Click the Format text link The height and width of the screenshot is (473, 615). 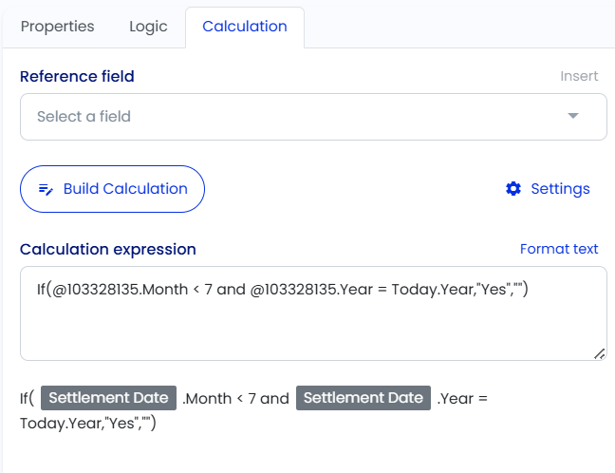click(x=559, y=249)
